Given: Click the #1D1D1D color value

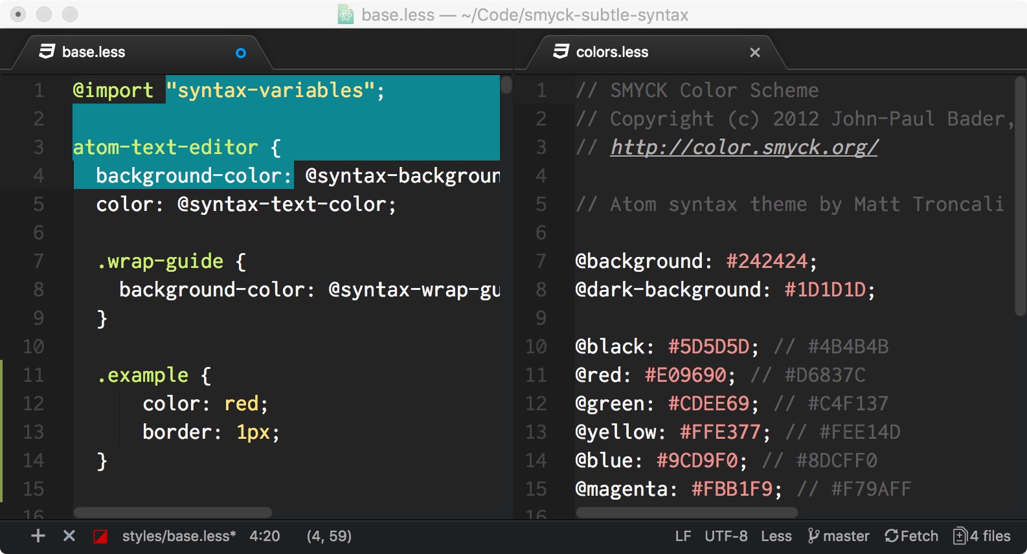Looking at the screenshot, I should (825, 290).
